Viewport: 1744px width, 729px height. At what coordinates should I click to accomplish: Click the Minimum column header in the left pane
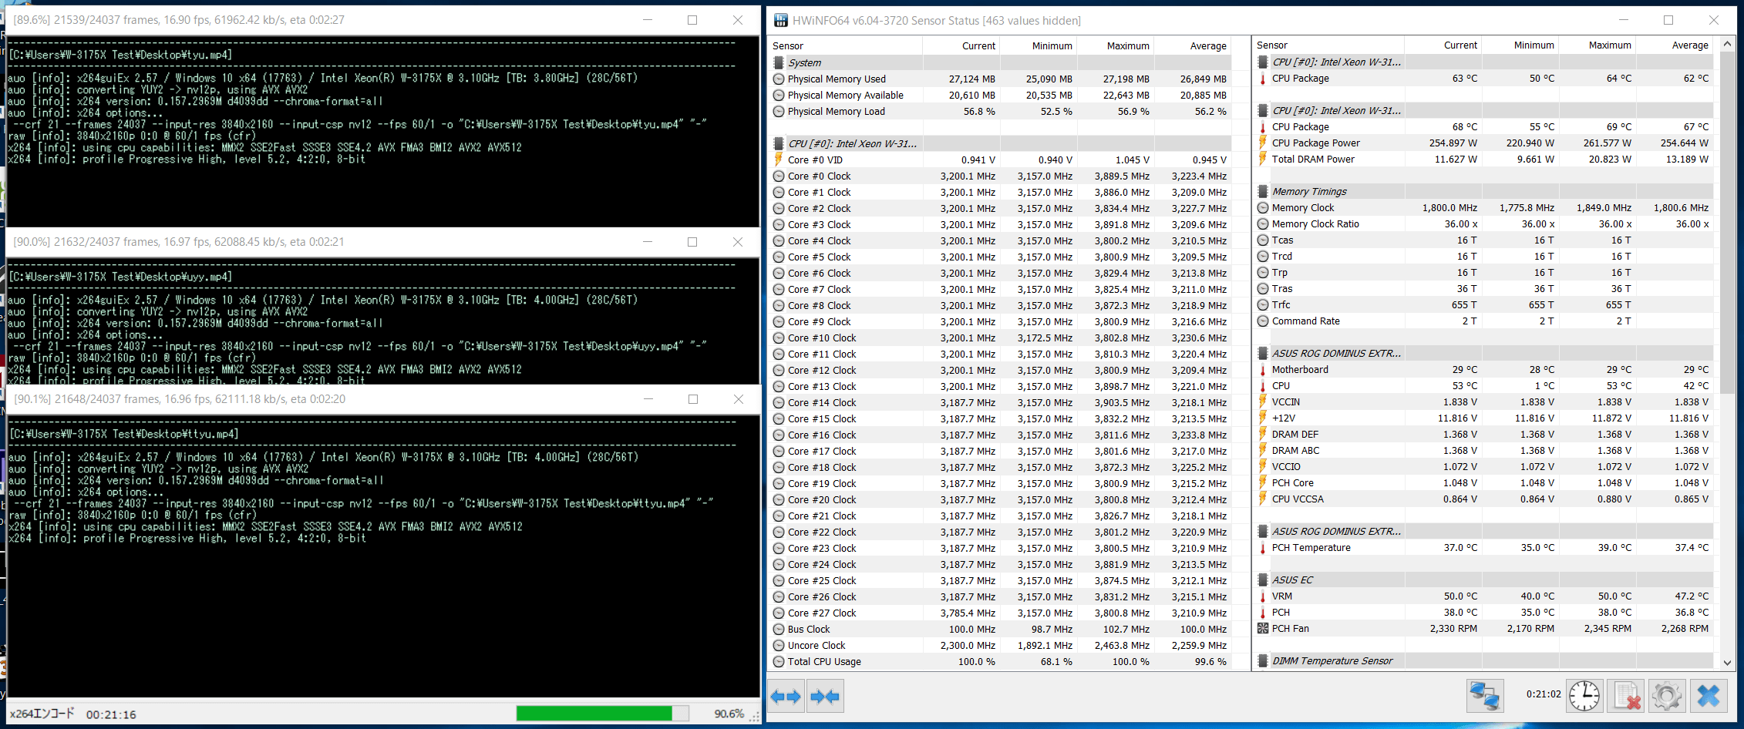[x=1038, y=45]
